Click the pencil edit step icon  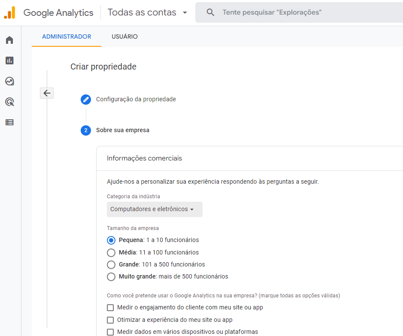86,100
